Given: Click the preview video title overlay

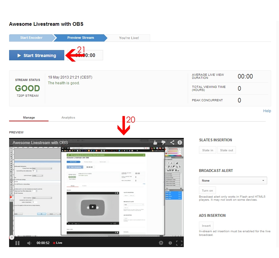Looking at the screenshot, I should coord(40,143).
